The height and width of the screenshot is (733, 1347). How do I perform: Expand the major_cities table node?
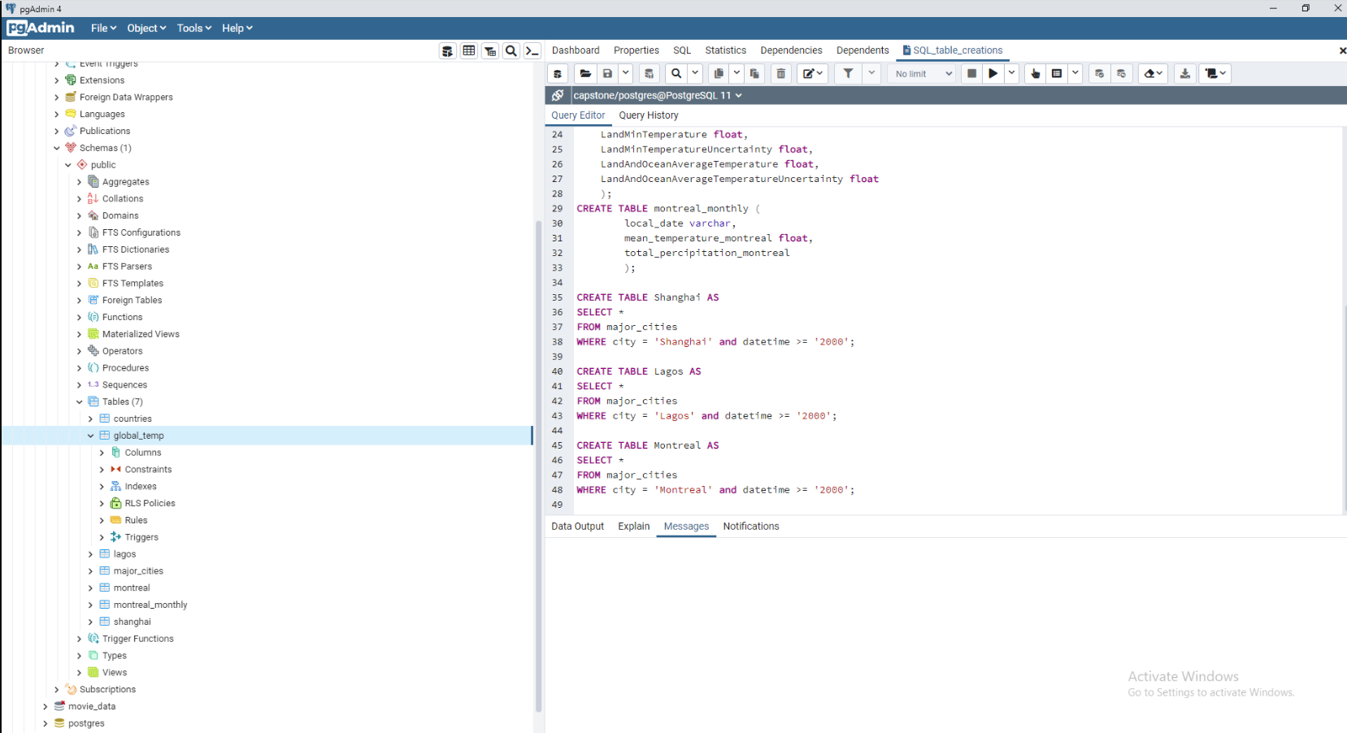click(90, 571)
